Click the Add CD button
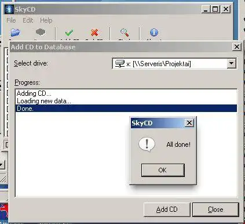Screen dimensions: 245x224 pyautogui.click(x=167, y=209)
